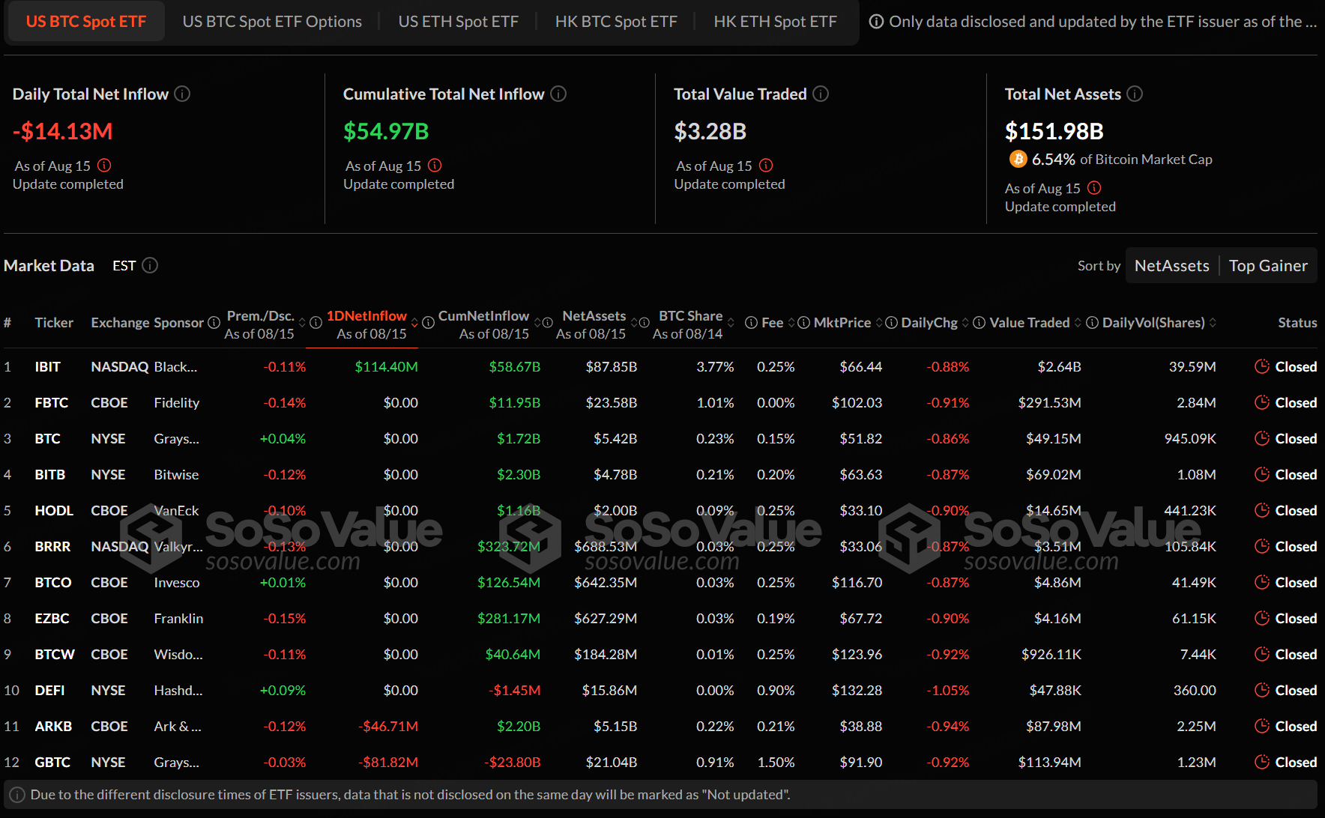Click info icon before Fee header
Screen dimensions: 1325x818
click(751, 323)
